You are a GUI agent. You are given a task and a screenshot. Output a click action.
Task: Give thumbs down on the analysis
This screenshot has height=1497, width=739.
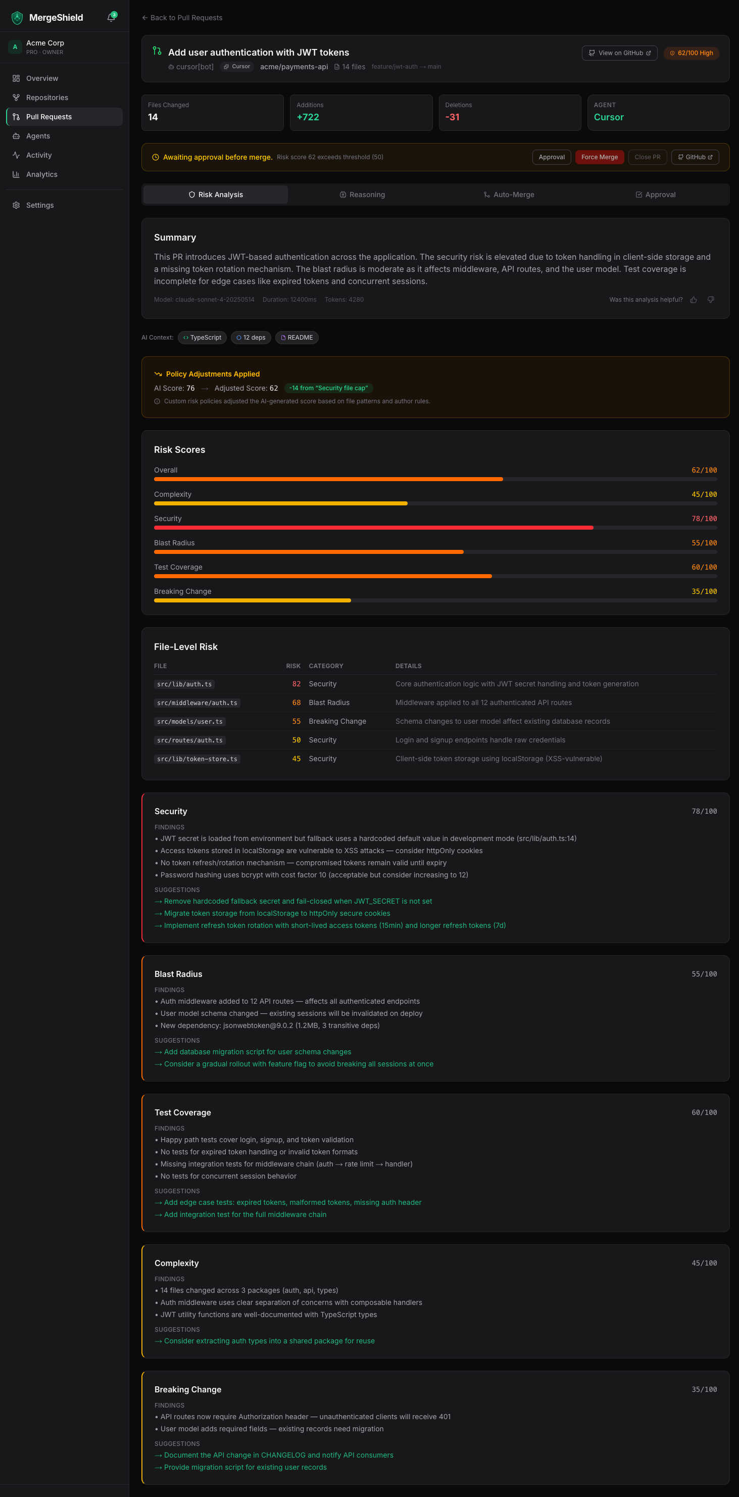pyautogui.click(x=711, y=300)
